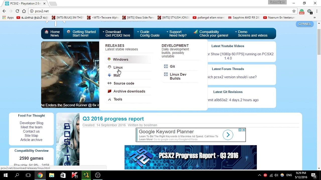The width and height of the screenshot is (321, 180).
Task: Go to Home News nav item
Action: pyautogui.click(x=52, y=33)
